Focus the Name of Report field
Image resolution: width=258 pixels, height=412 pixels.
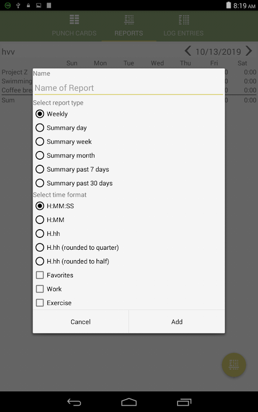click(x=128, y=88)
